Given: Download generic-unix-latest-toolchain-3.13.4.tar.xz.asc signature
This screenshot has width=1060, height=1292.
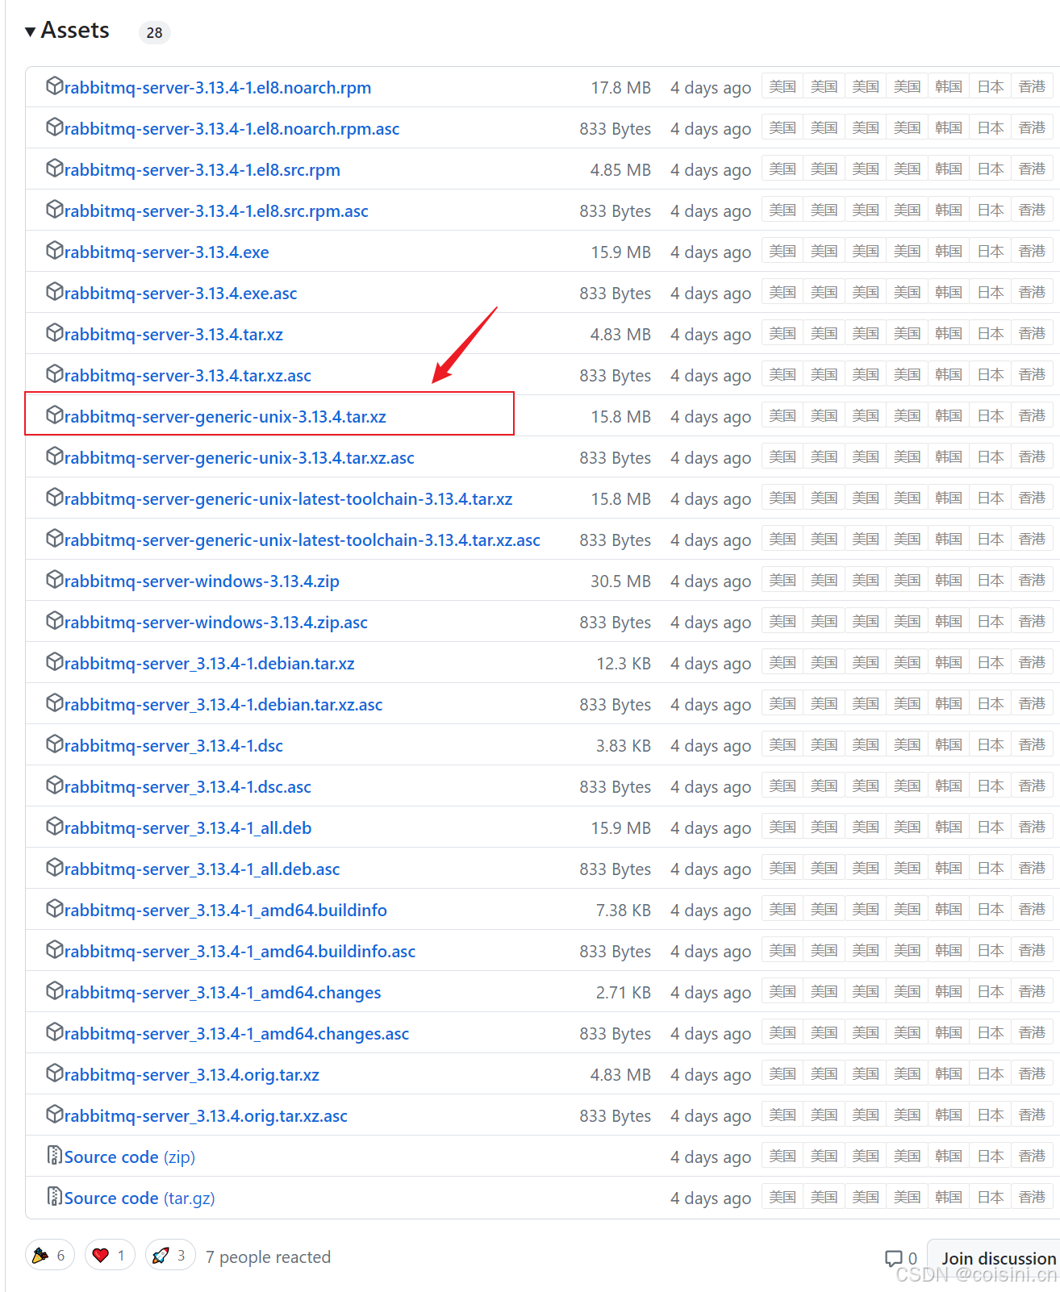Looking at the screenshot, I should click(303, 540).
